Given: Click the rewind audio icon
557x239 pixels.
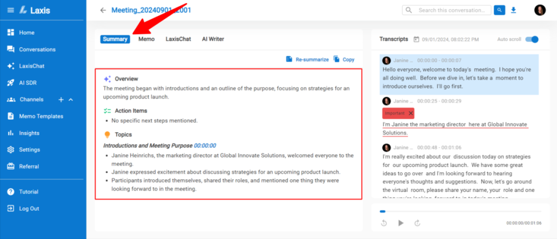Looking at the screenshot, I should (x=384, y=223).
